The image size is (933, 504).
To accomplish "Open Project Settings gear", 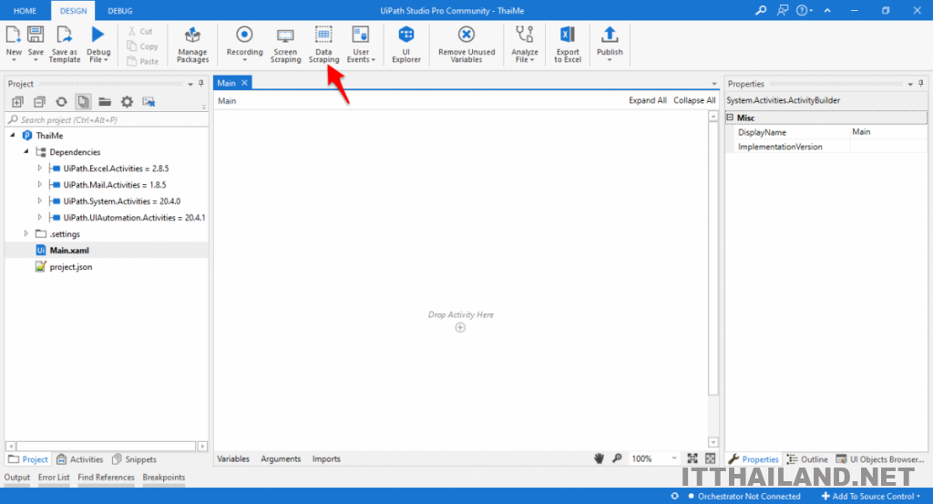I will [x=127, y=102].
